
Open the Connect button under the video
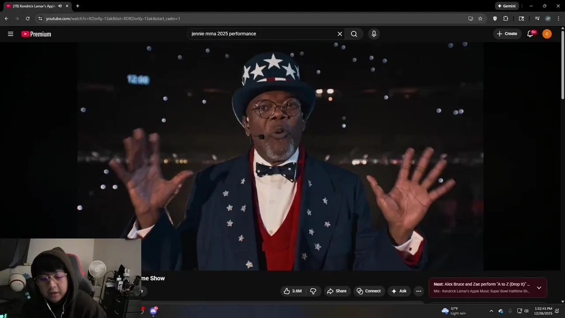point(369,291)
